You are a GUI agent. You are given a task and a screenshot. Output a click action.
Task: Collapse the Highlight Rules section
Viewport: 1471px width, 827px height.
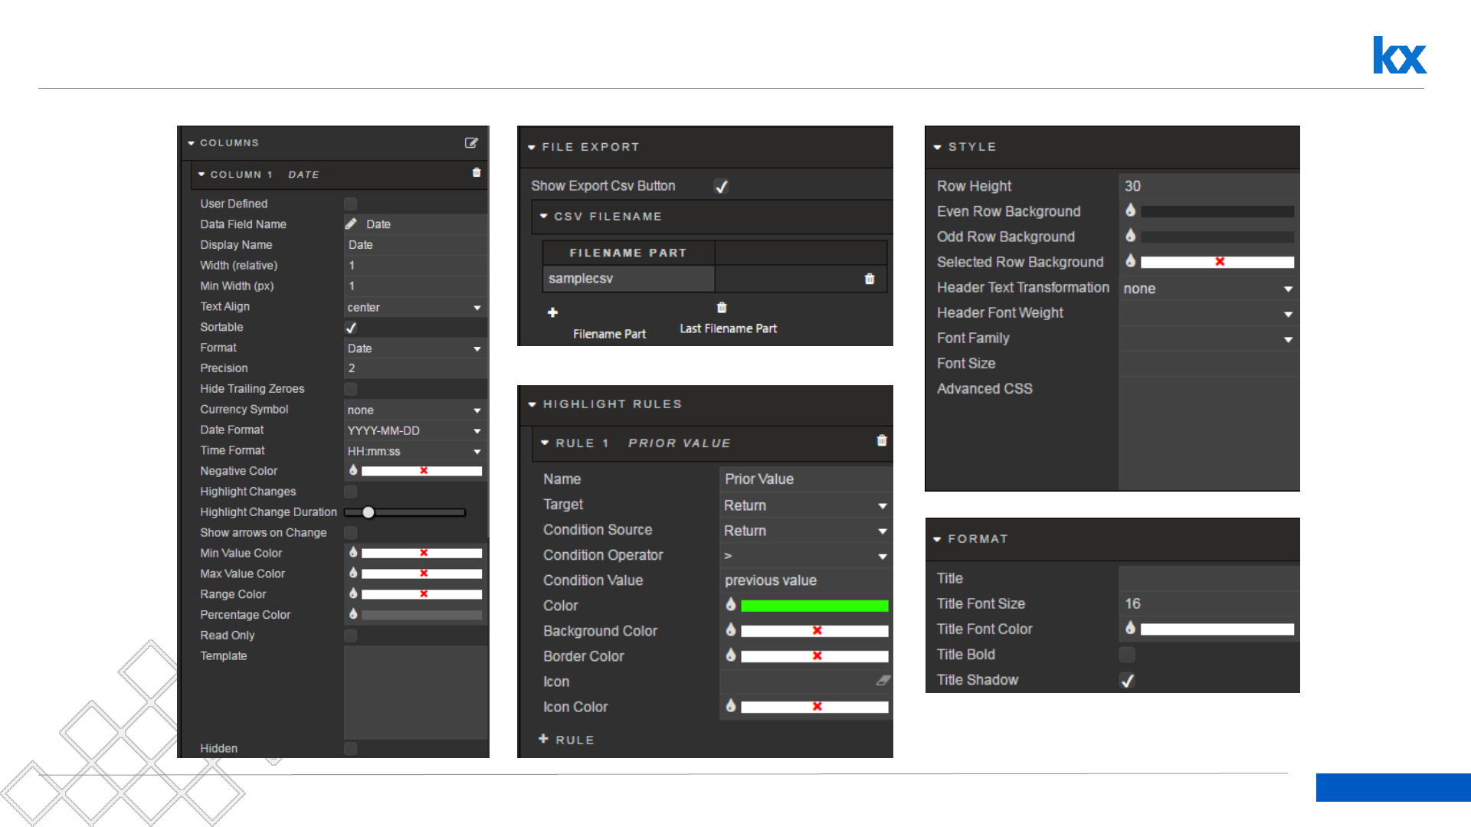click(x=532, y=404)
